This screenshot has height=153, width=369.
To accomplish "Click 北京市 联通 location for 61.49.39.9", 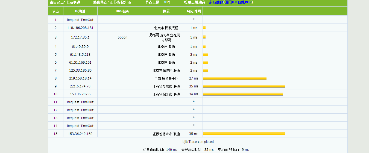I will (x=166, y=47).
